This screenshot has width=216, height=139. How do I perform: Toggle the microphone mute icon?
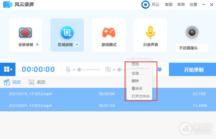coord(68,69)
